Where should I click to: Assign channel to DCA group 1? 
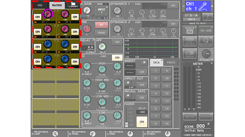click(x=156, y=71)
